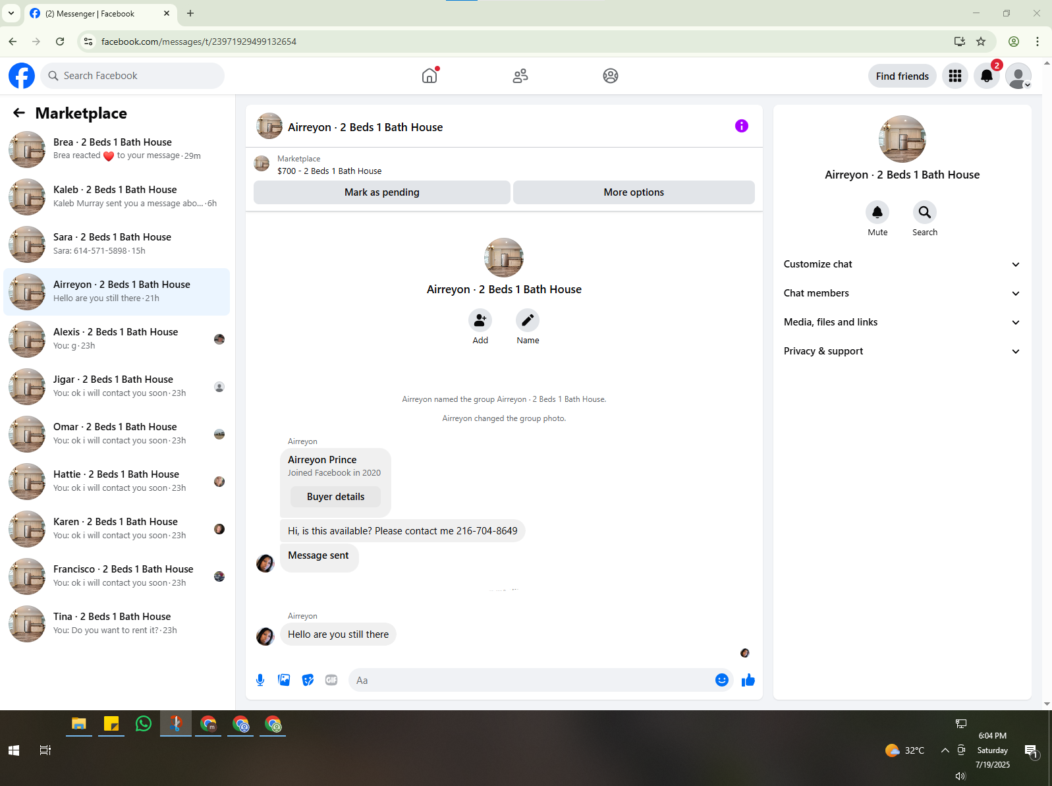Go back with Marketplace arrow
1052x786 pixels.
click(x=19, y=113)
